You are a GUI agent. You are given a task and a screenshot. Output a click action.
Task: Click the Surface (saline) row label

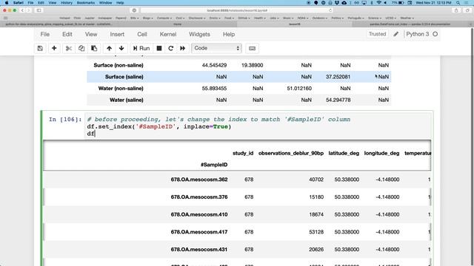click(124, 77)
